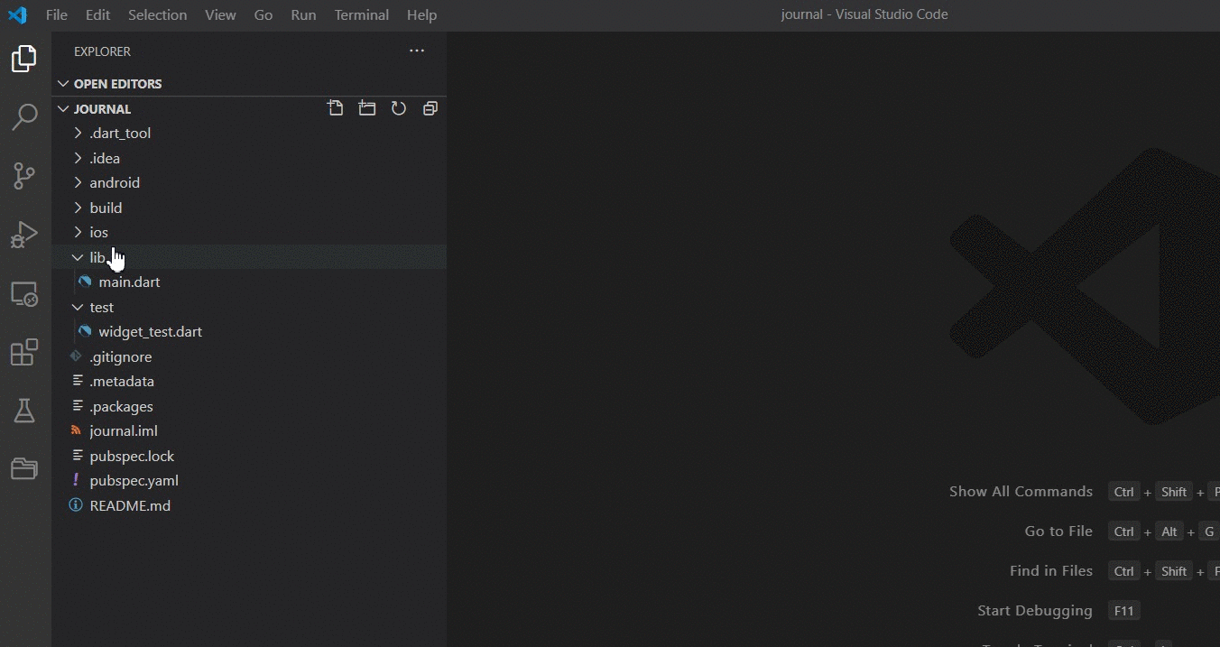1220x647 pixels.
Task: Collapse all folders in Explorer
Action: [x=430, y=108]
